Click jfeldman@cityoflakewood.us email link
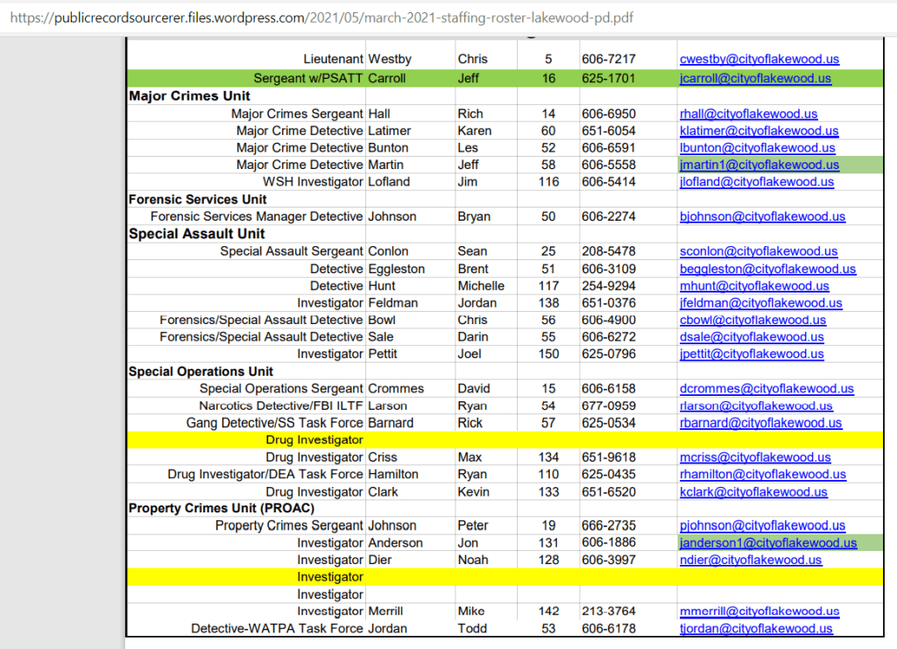 (760, 303)
